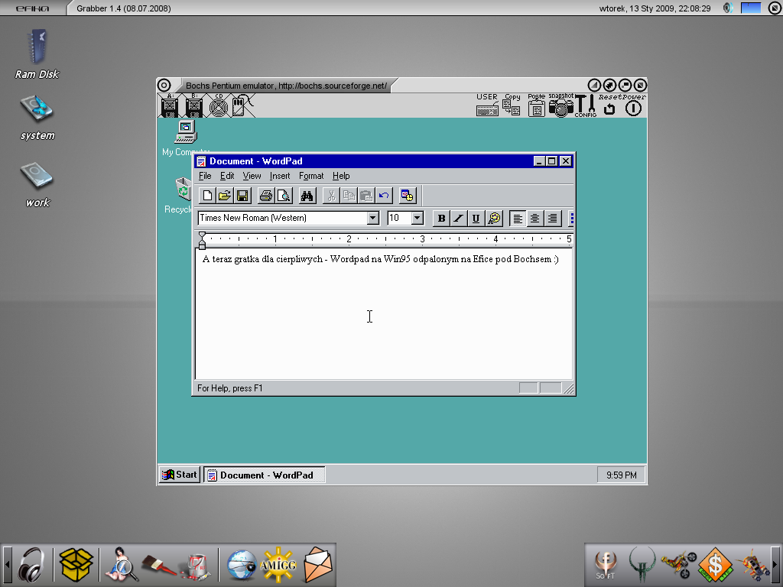
Task: Click the Bochs Paste button
Action: click(536, 105)
